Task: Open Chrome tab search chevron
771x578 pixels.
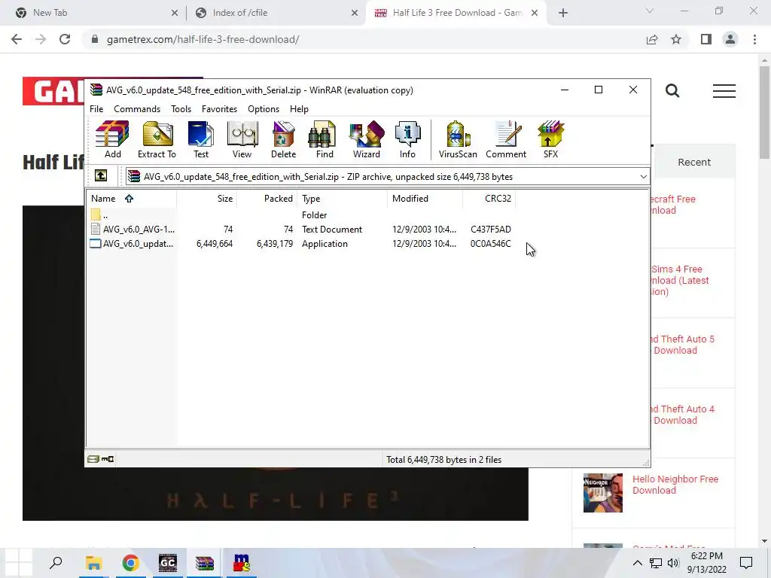Action: pos(650,11)
